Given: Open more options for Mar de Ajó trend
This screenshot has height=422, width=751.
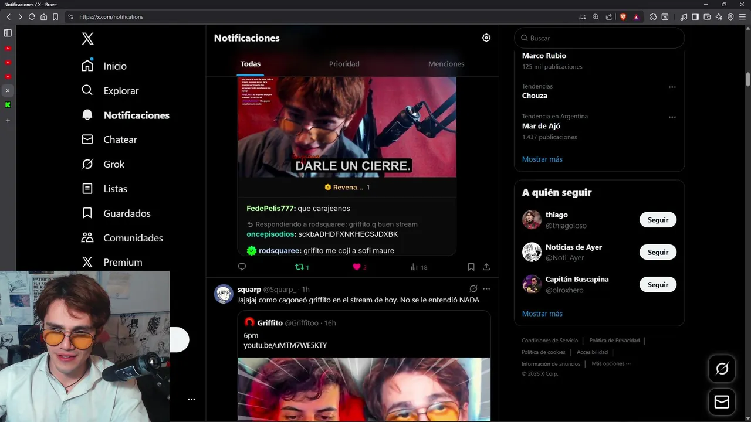Looking at the screenshot, I should click(672, 117).
